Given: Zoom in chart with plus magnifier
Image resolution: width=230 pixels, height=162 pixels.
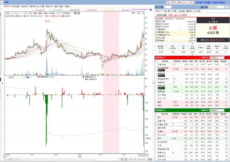Looking at the screenshot, I should coord(126,159).
